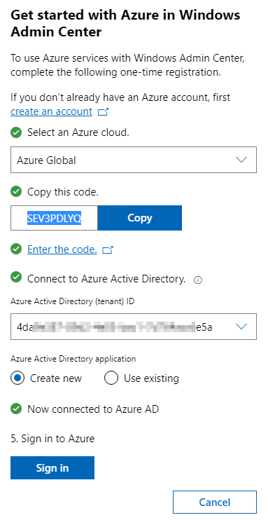Click green checkmark next to Select an Azure cloud
Image resolution: width=268 pixels, height=520 pixels.
[16, 133]
